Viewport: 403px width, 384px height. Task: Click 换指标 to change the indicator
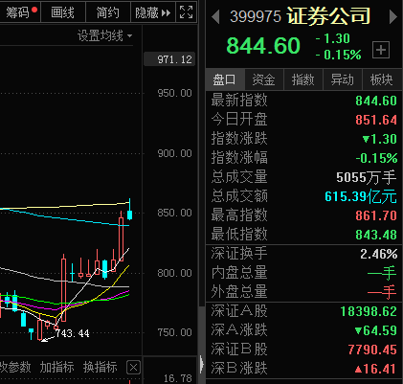[101, 367]
